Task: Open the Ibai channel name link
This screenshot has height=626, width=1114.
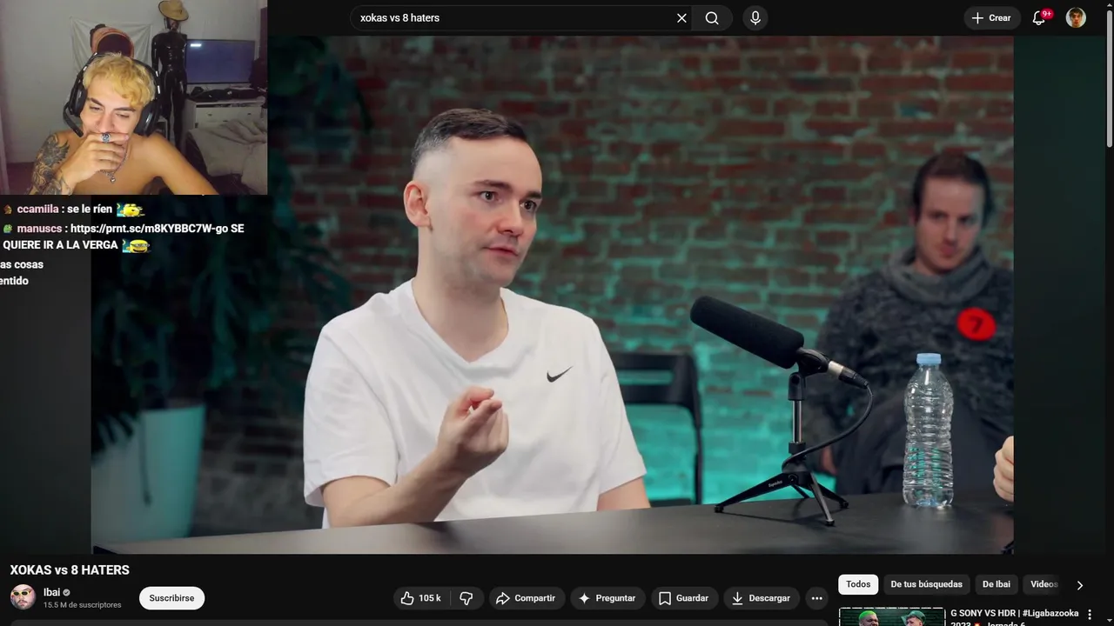Action: 51,592
